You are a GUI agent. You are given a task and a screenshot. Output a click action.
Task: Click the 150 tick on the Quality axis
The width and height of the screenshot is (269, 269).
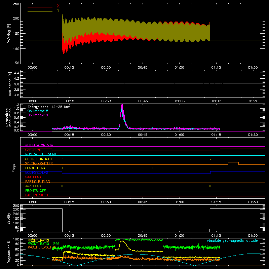pos(16,219)
